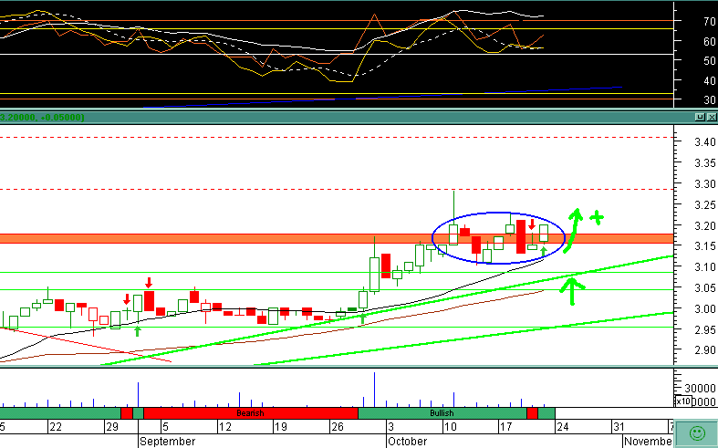The height and width of the screenshot is (448, 718).
Task: Click the 3.05 price on the right scale
Action: coord(704,287)
